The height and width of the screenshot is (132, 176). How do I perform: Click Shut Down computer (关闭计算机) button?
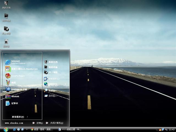click(x=55, y=123)
